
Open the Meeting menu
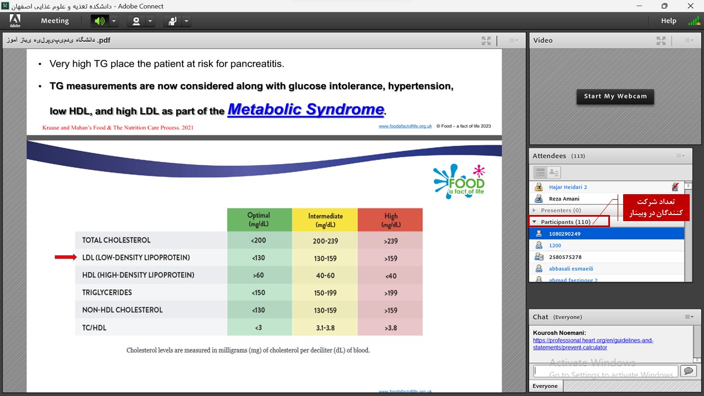[54, 21]
